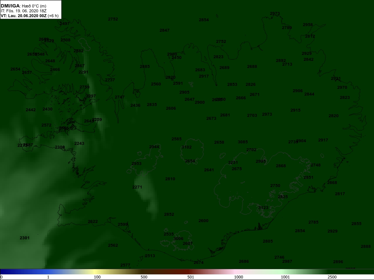374x280 pixels.
Task: Click the map value 2737
Action: point(110,80)
